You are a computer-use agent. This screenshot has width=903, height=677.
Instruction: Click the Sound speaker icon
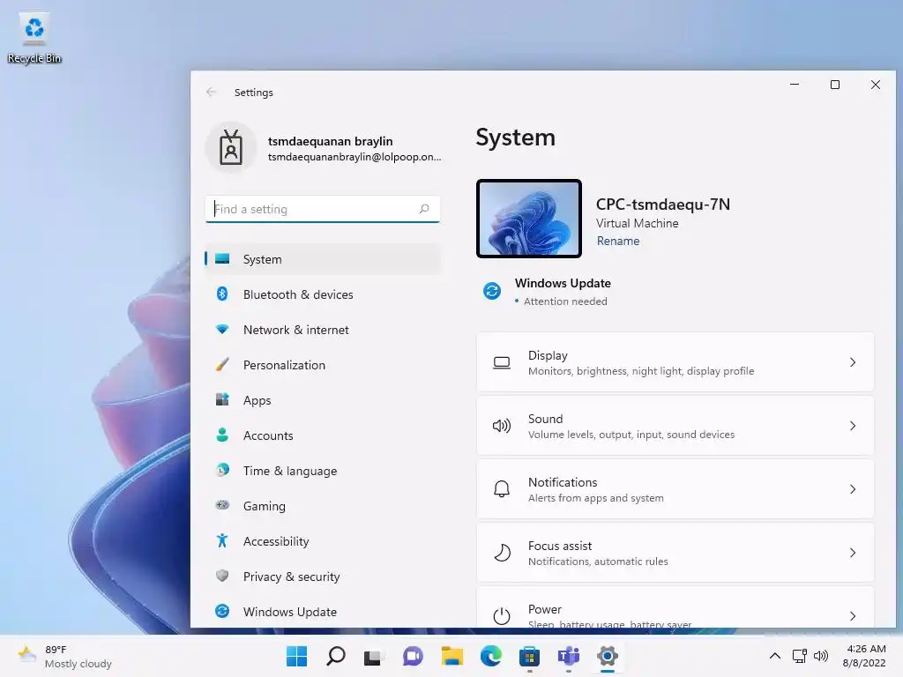pos(502,426)
